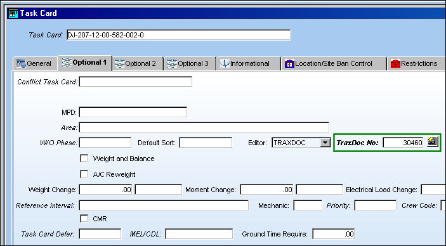Focus the Conflict Task Card field
This screenshot has width=446, height=246.
tap(136, 82)
